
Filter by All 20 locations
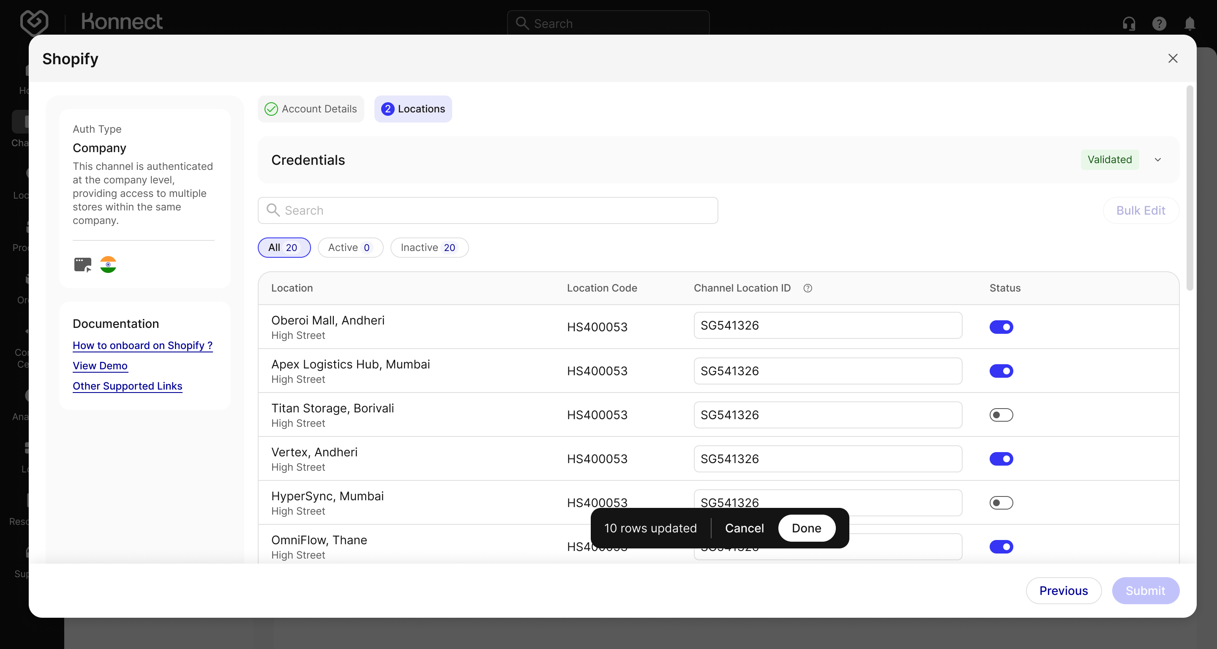(x=284, y=248)
